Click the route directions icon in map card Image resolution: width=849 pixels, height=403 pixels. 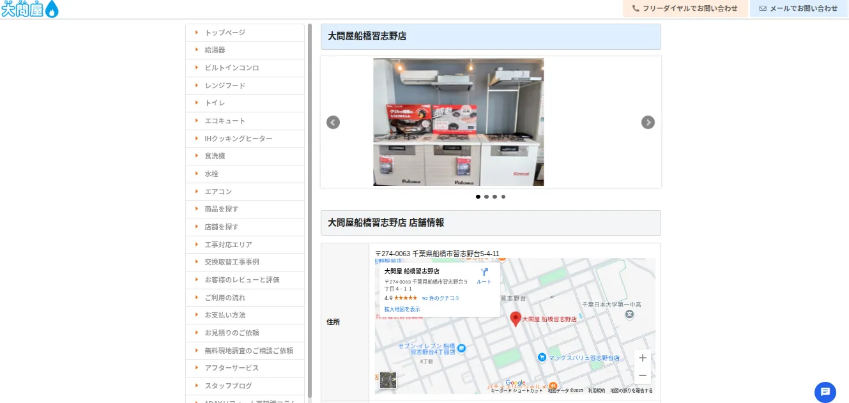pos(484,272)
